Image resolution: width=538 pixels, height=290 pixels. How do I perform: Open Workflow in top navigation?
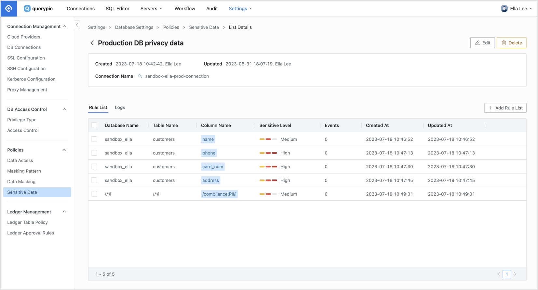point(185,8)
